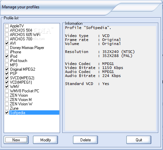
Task: Tick the iPod touch checkbox
Action: pyautogui.click(x=7, y=60)
